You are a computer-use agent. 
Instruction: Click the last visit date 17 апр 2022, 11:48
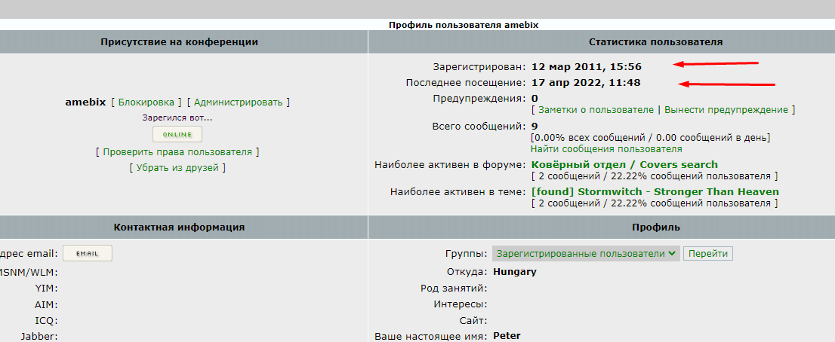coord(586,83)
